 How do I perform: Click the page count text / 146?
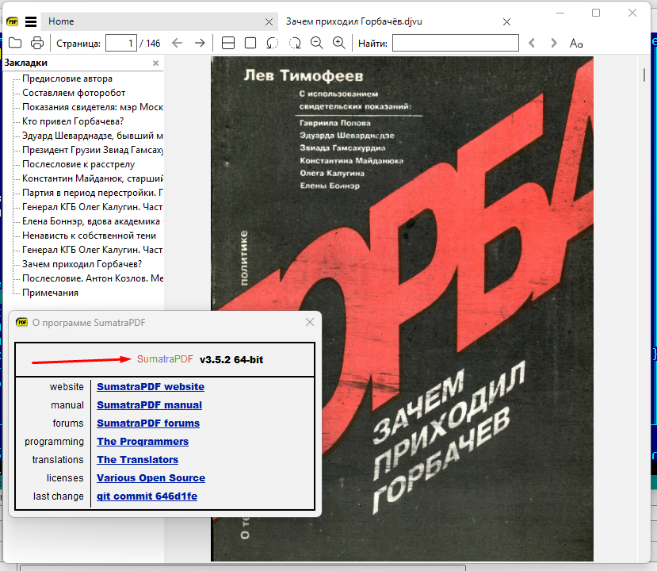150,43
